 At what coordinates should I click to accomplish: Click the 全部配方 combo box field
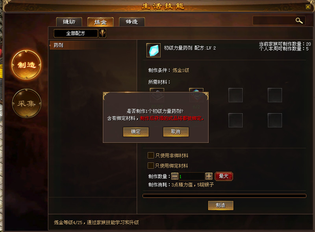(x=76, y=33)
